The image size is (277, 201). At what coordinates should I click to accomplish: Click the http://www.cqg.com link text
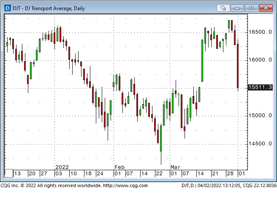pyautogui.click(x=125, y=186)
